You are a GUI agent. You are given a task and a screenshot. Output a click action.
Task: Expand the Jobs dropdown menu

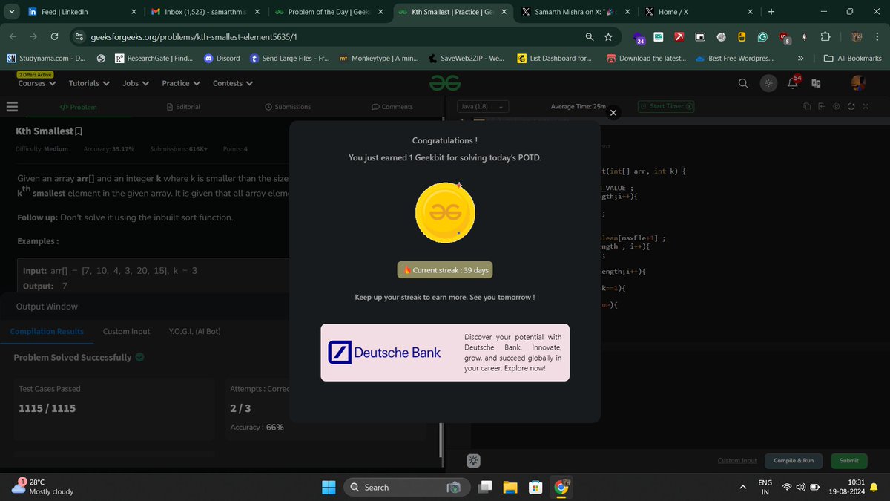(x=136, y=83)
